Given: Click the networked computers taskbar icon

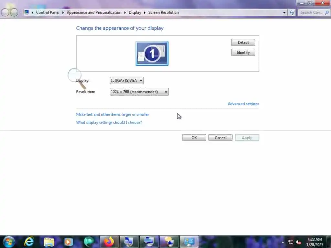Looking at the screenshot, I should click(149, 242).
